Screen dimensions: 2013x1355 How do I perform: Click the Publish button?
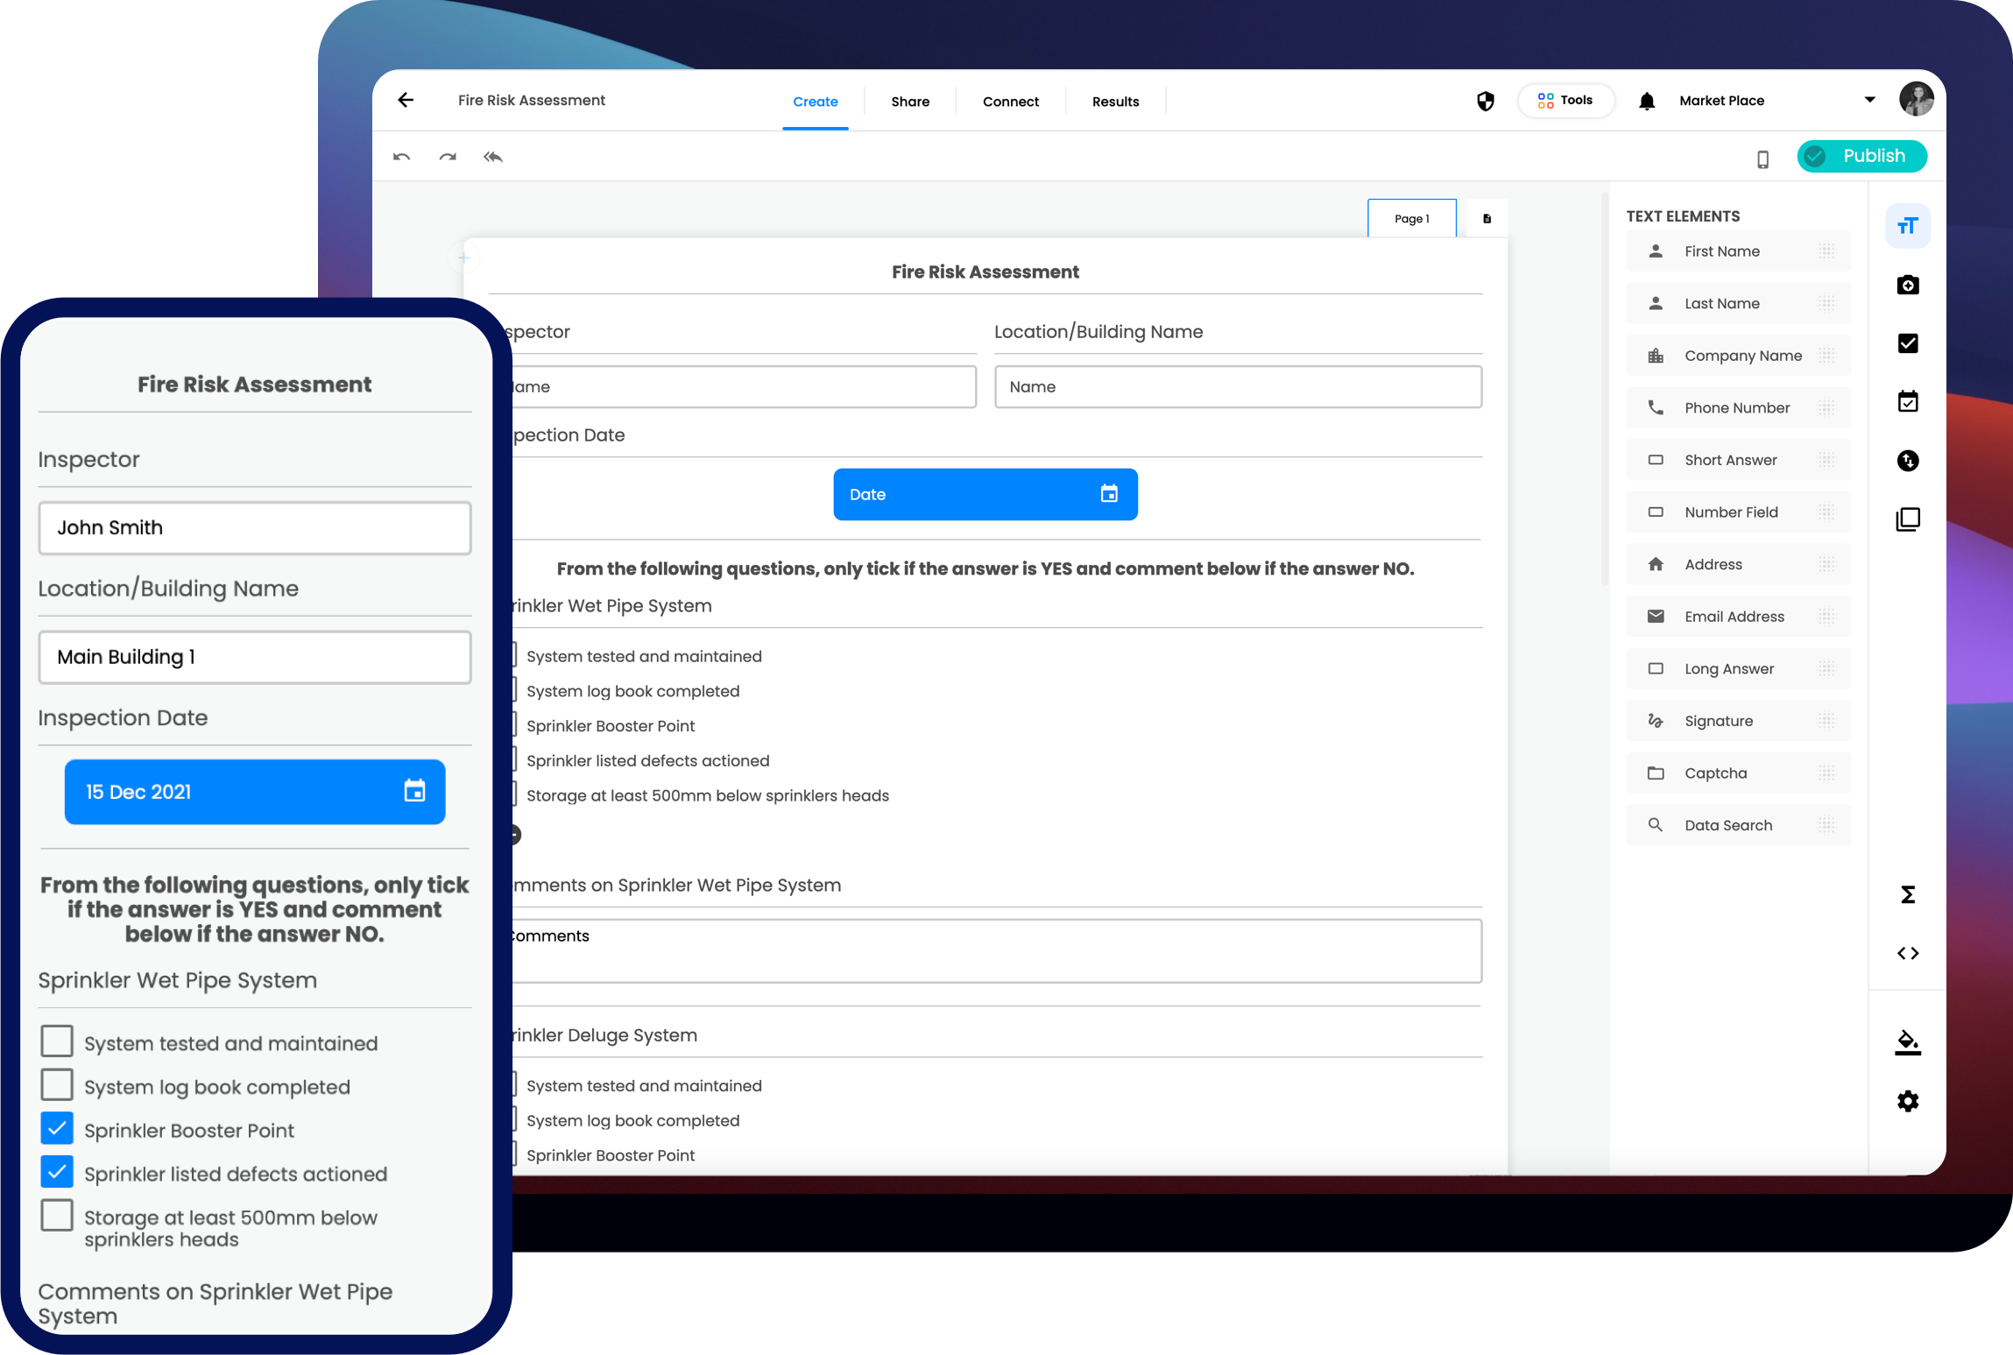coord(1861,156)
